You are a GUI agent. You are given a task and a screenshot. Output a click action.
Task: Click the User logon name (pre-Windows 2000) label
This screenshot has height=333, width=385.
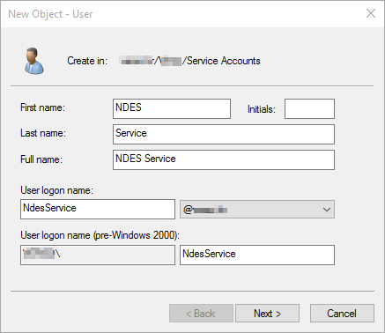100,235
